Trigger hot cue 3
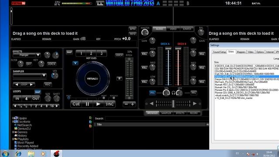The width and height of the screenshot is (279, 157). pos(102,53)
